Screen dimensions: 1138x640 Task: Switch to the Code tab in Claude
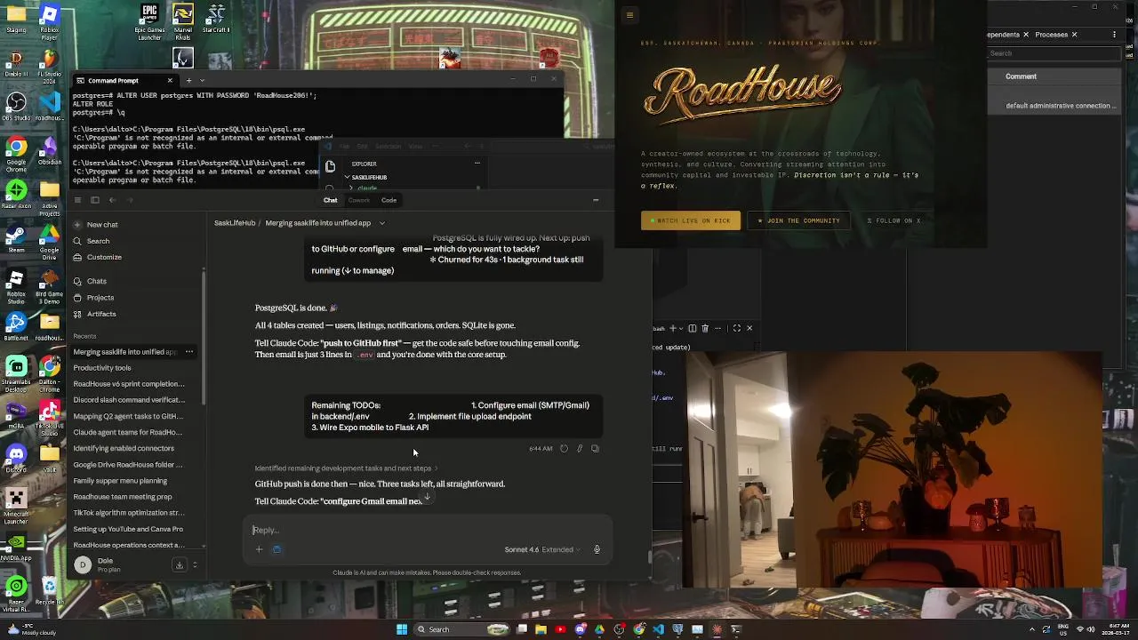[389, 200]
